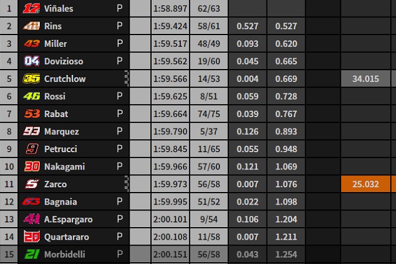
Task: Click Viñales' number 12 badge
Action: pyautogui.click(x=32, y=8)
